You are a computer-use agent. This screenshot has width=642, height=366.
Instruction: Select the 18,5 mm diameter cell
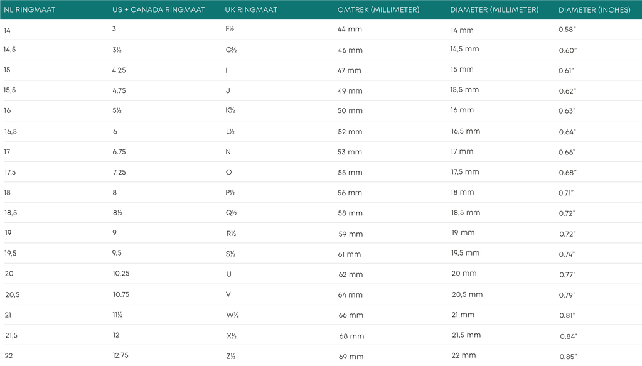465,213
